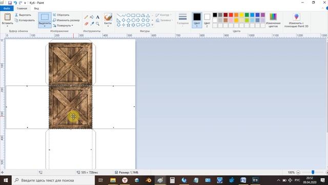This screenshot has height=185, width=328.
Task: Select the Eraser tool
Action: point(86,24)
